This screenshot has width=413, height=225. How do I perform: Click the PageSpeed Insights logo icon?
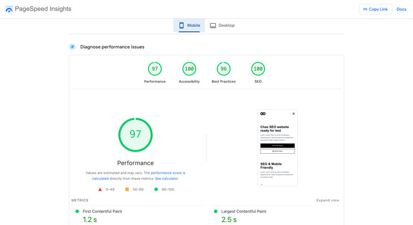[x=9, y=9]
